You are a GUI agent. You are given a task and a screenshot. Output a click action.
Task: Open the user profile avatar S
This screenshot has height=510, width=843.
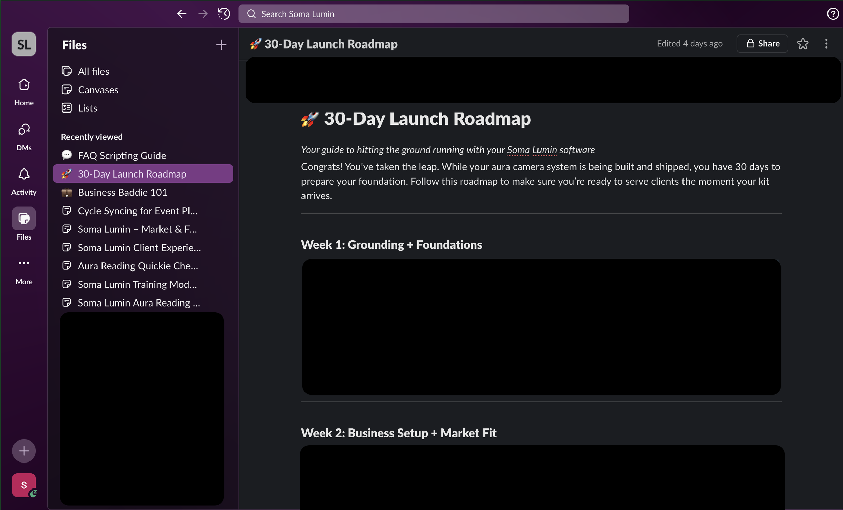tap(24, 485)
